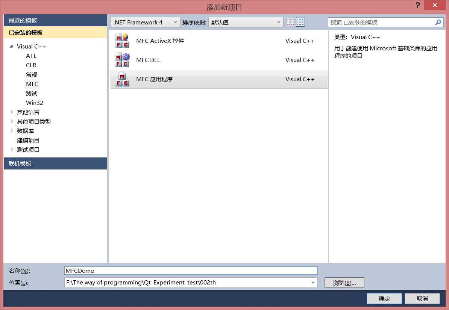449x310 pixels.
Task: Select the MFC tree item
Action: click(x=32, y=84)
